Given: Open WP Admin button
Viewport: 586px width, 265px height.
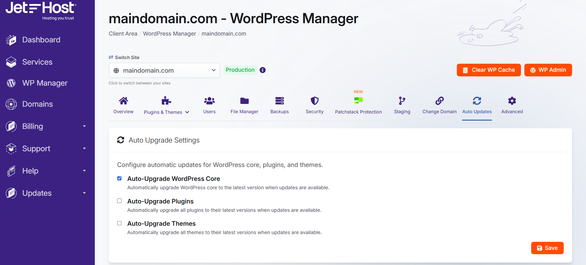Looking at the screenshot, I should [548, 70].
